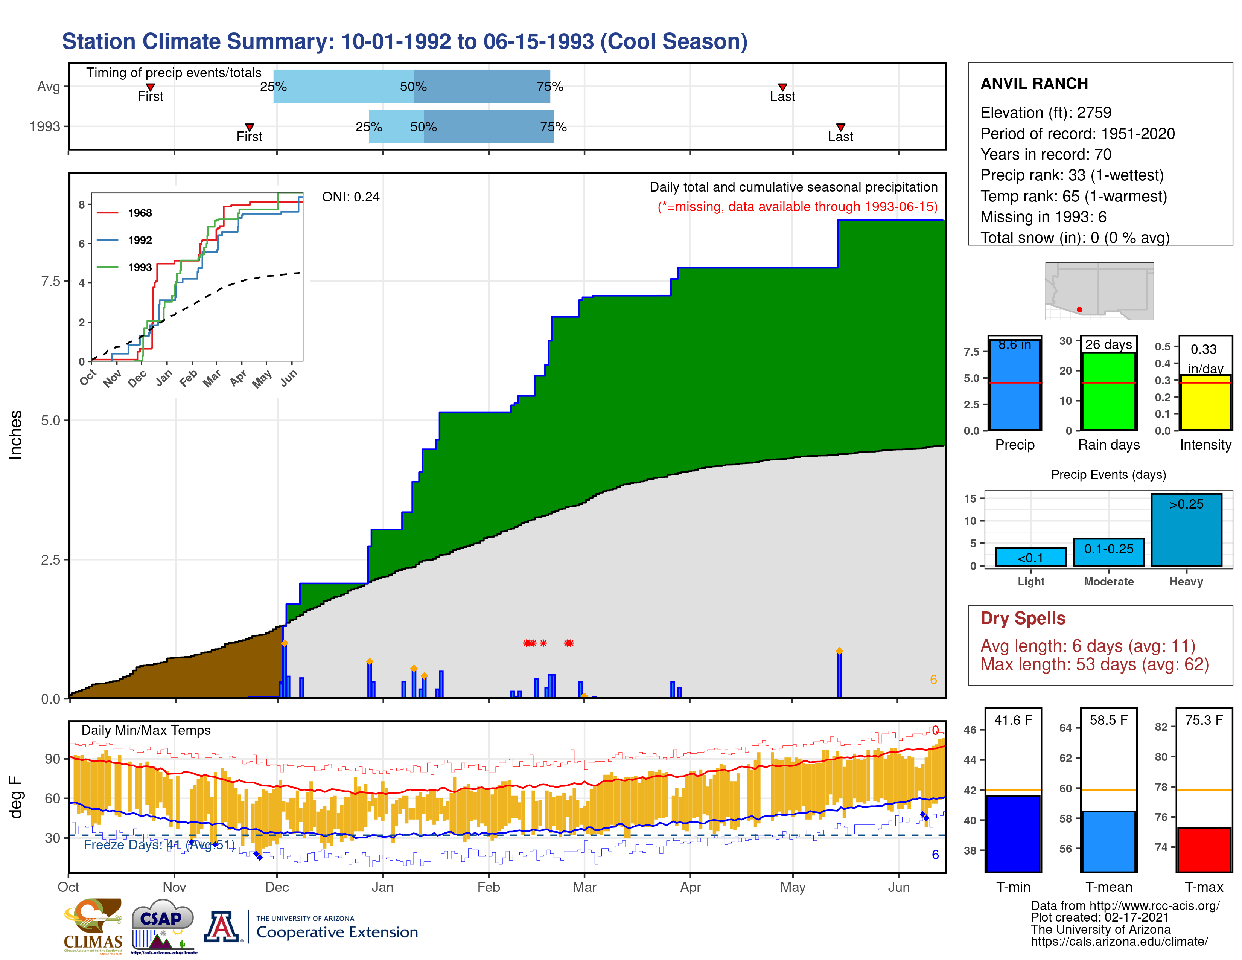
Task: Click the T-mean 58.5 F bar
Action: (x=1108, y=842)
